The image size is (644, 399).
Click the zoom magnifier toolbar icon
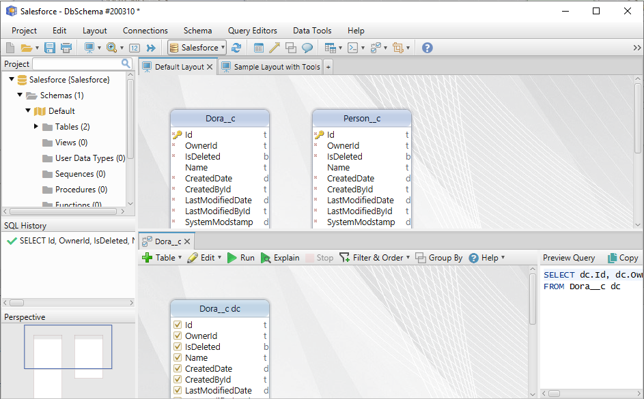[111, 48]
